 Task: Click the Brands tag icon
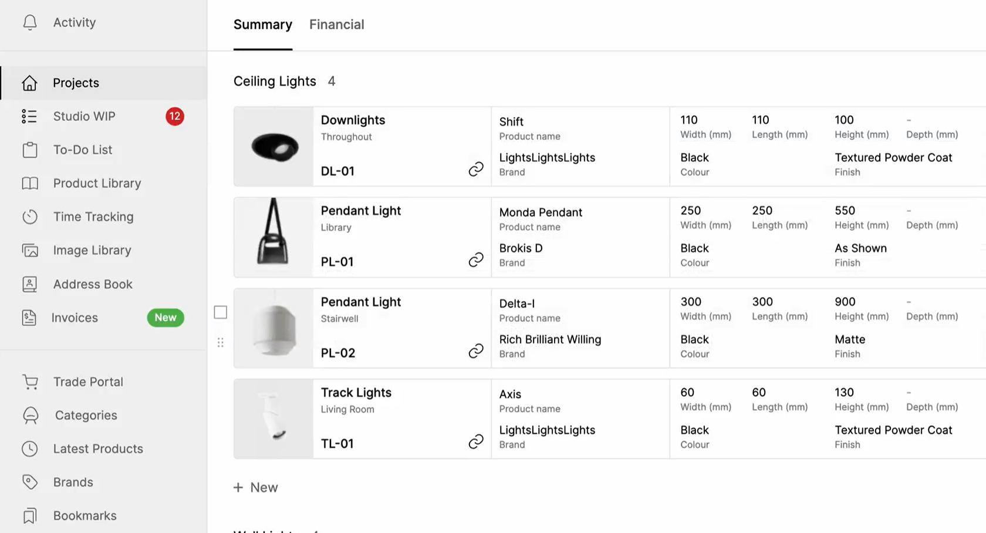click(x=30, y=482)
